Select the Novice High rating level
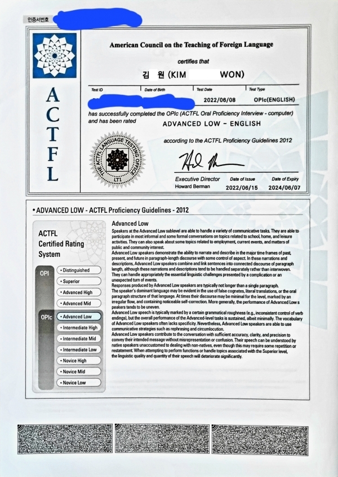 [x=79, y=361]
